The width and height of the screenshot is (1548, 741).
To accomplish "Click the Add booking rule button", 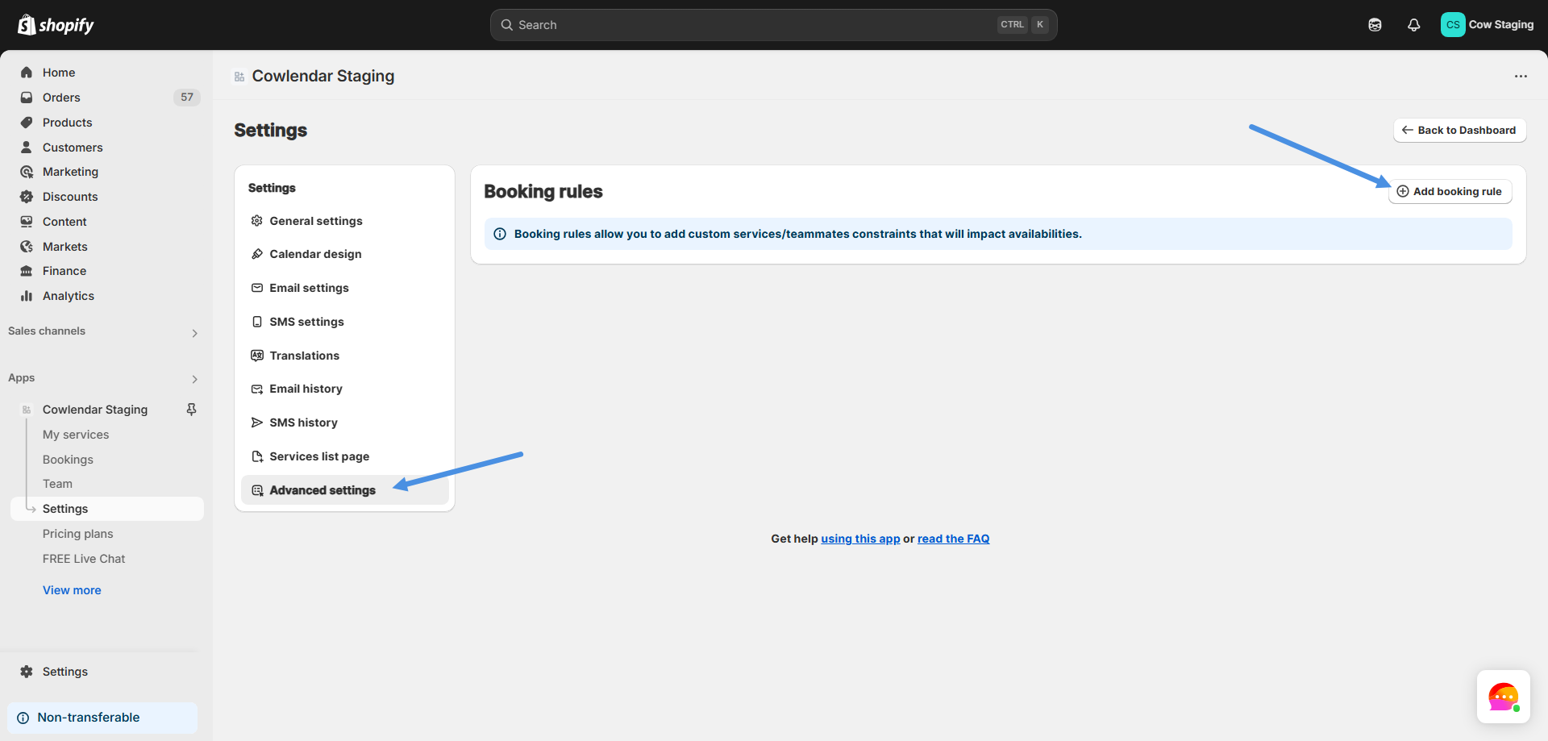I will pyautogui.click(x=1449, y=191).
